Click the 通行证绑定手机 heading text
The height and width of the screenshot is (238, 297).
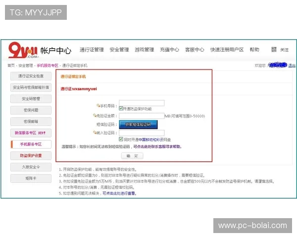73,76
